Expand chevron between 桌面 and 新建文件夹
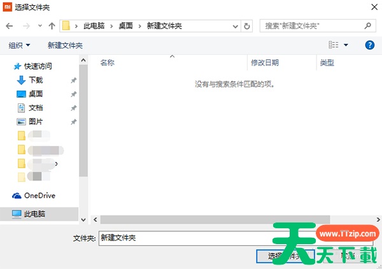382x269 pixels. click(x=140, y=26)
